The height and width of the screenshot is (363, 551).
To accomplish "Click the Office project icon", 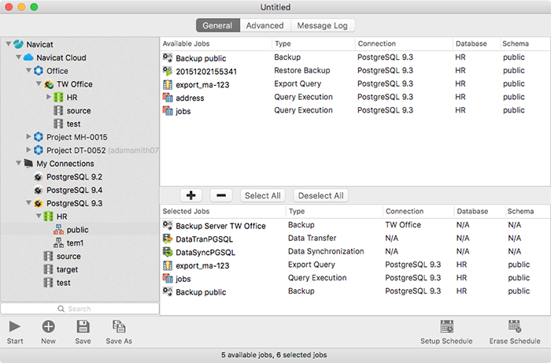I will 39,71.
